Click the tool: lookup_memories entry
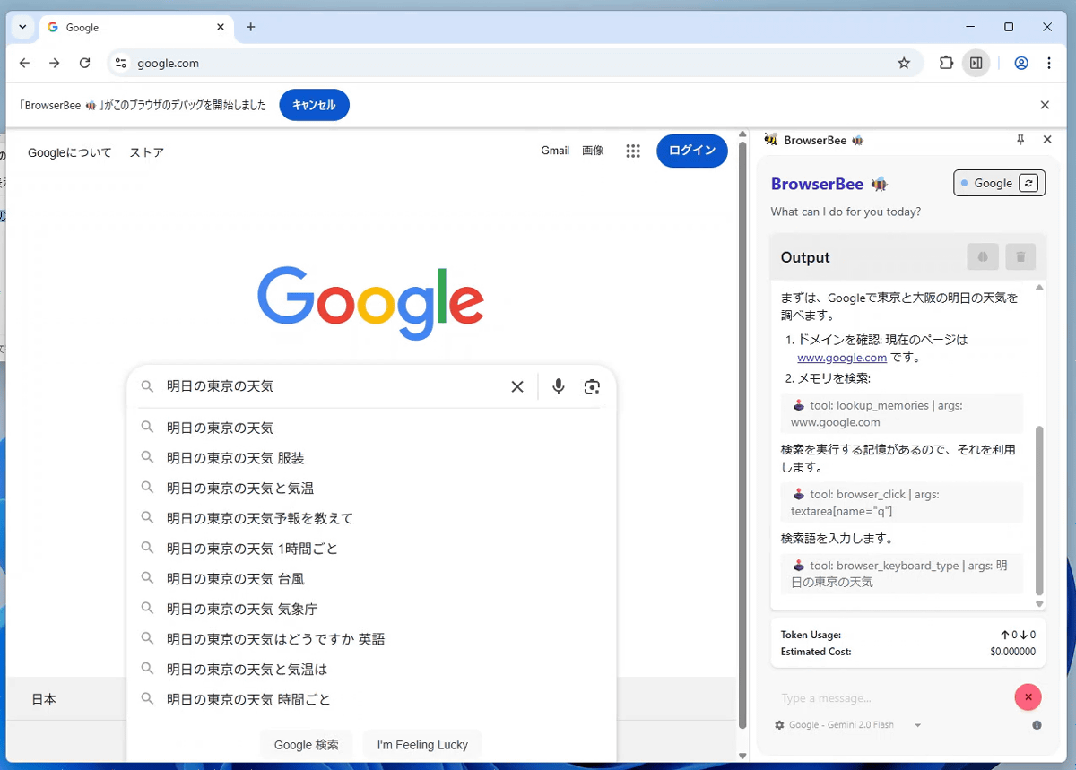 (901, 413)
